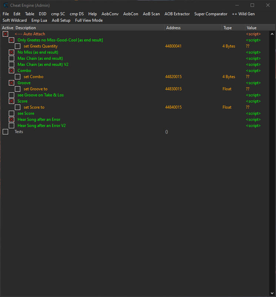Open the AoB Setup menu
Viewport: 276px width, 297px height.
(61, 20)
